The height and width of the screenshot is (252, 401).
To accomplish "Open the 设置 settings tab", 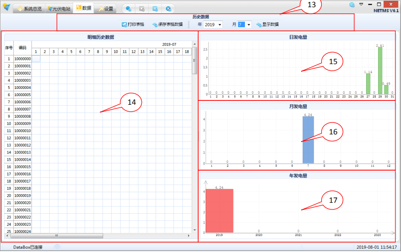I will 106,9.
